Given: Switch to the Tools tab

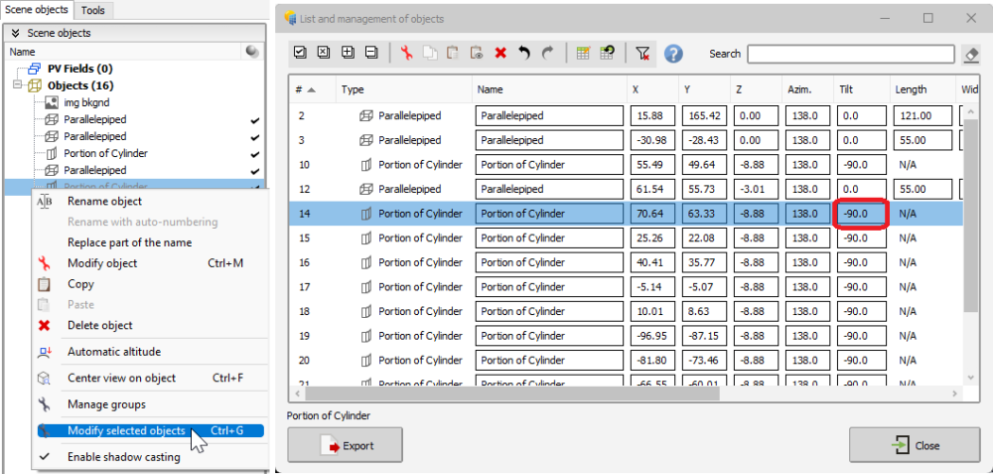Looking at the screenshot, I should [x=92, y=10].
